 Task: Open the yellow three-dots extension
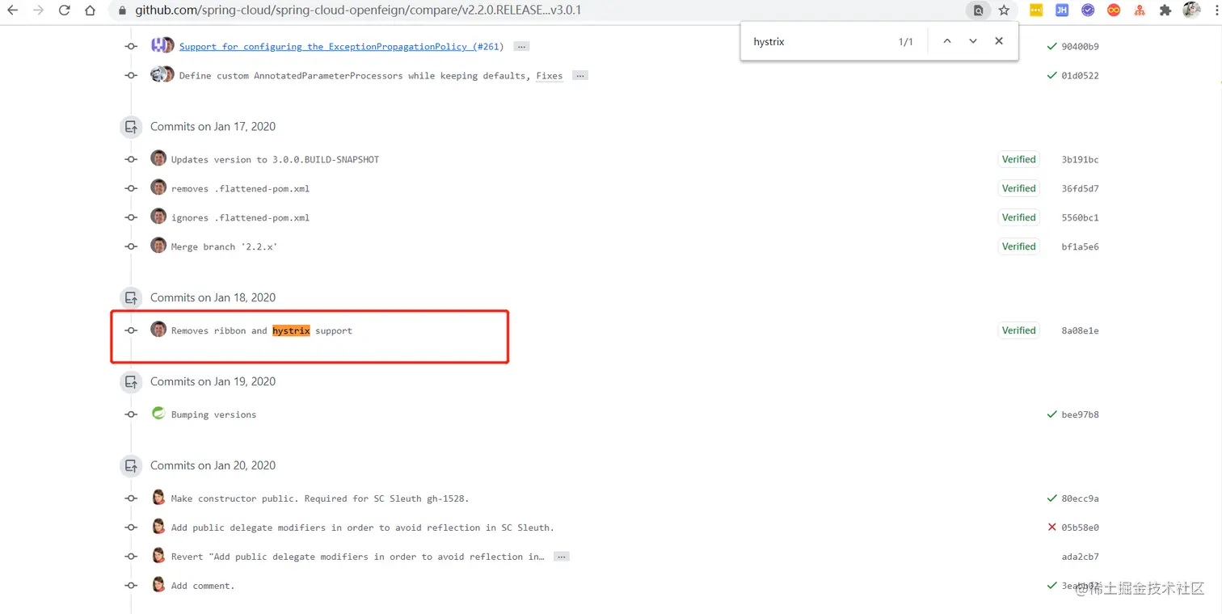pos(1036,11)
